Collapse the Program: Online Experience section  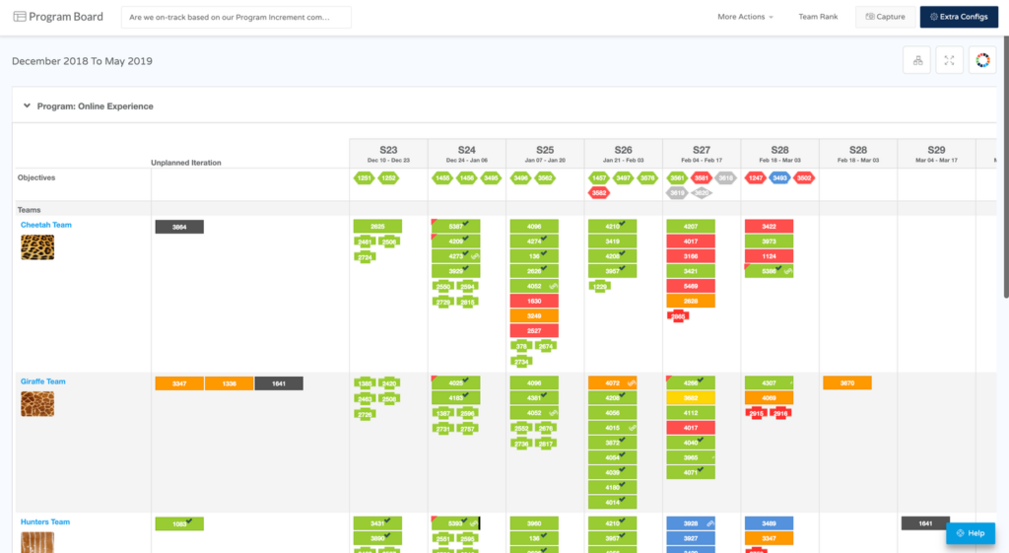(x=28, y=105)
